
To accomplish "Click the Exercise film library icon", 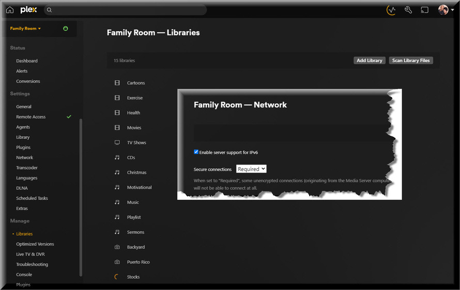I will click(x=117, y=98).
